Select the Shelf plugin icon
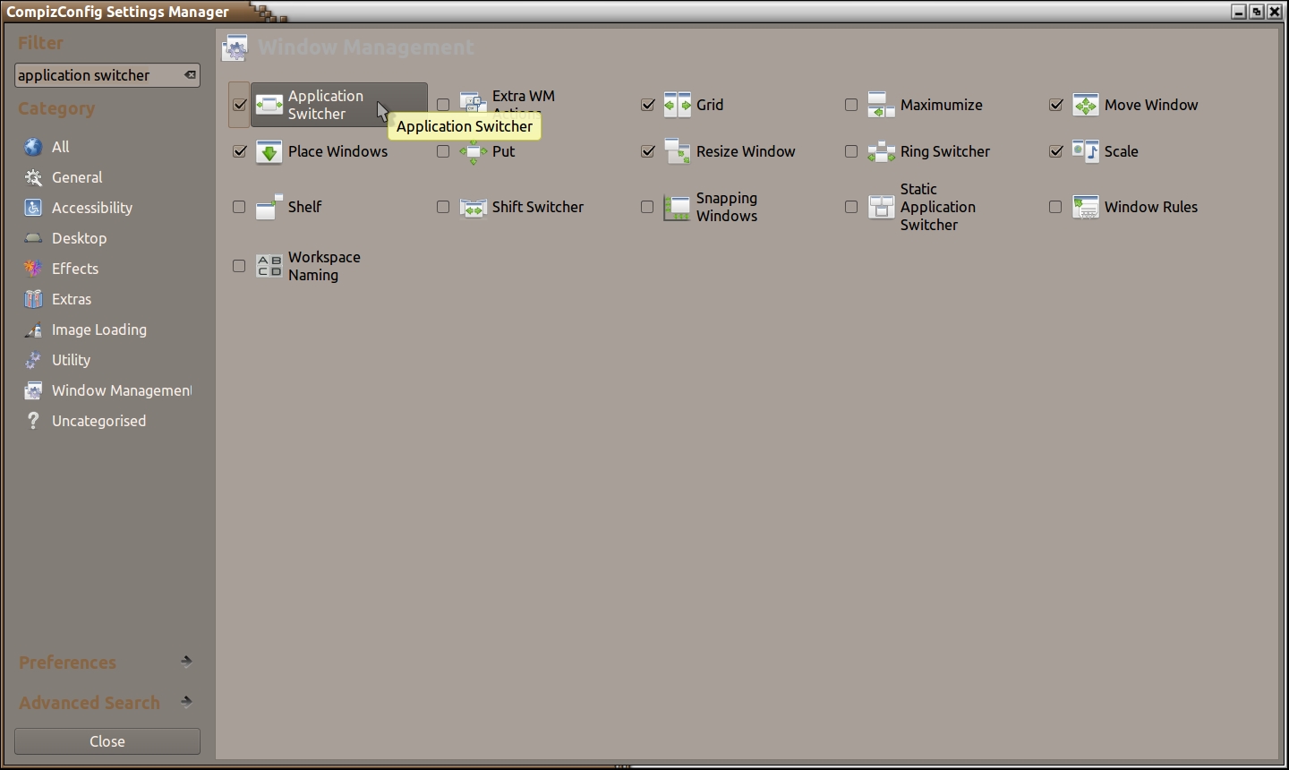This screenshot has height=770, width=1289. pos(269,207)
